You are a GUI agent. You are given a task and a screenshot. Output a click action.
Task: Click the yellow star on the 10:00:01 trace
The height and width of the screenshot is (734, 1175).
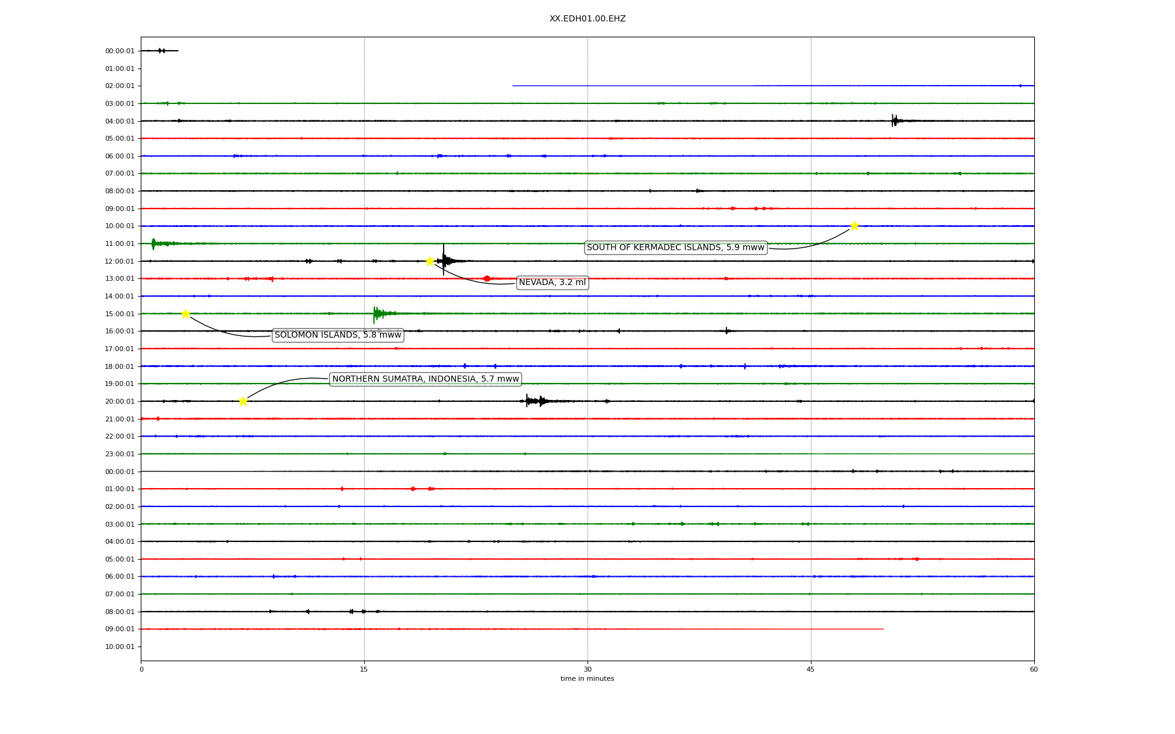click(x=854, y=226)
